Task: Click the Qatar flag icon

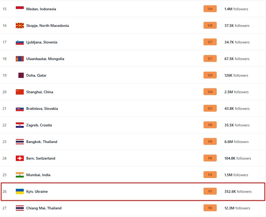Action: coord(21,75)
